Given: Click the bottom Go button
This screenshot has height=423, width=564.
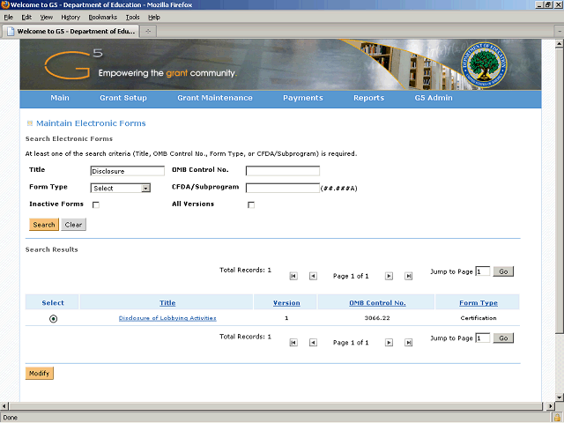Looking at the screenshot, I should coord(503,338).
